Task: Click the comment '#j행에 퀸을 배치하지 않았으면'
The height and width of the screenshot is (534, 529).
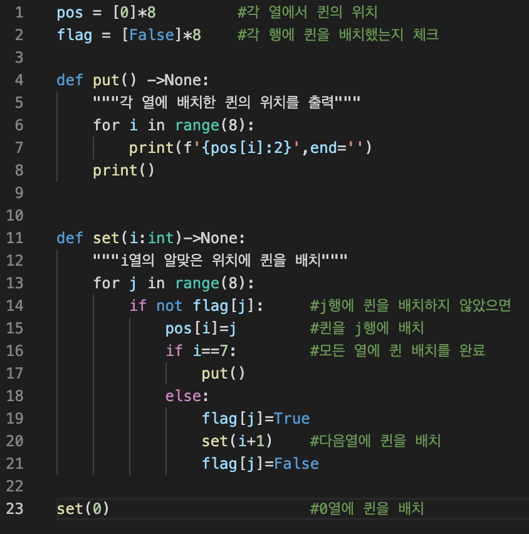Action: pos(411,305)
